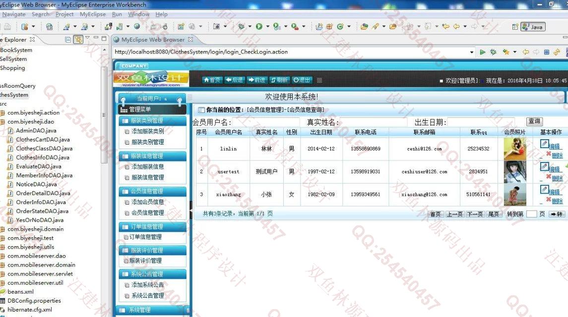Open dropdown arrow next to Debug icon

(x=250, y=26)
